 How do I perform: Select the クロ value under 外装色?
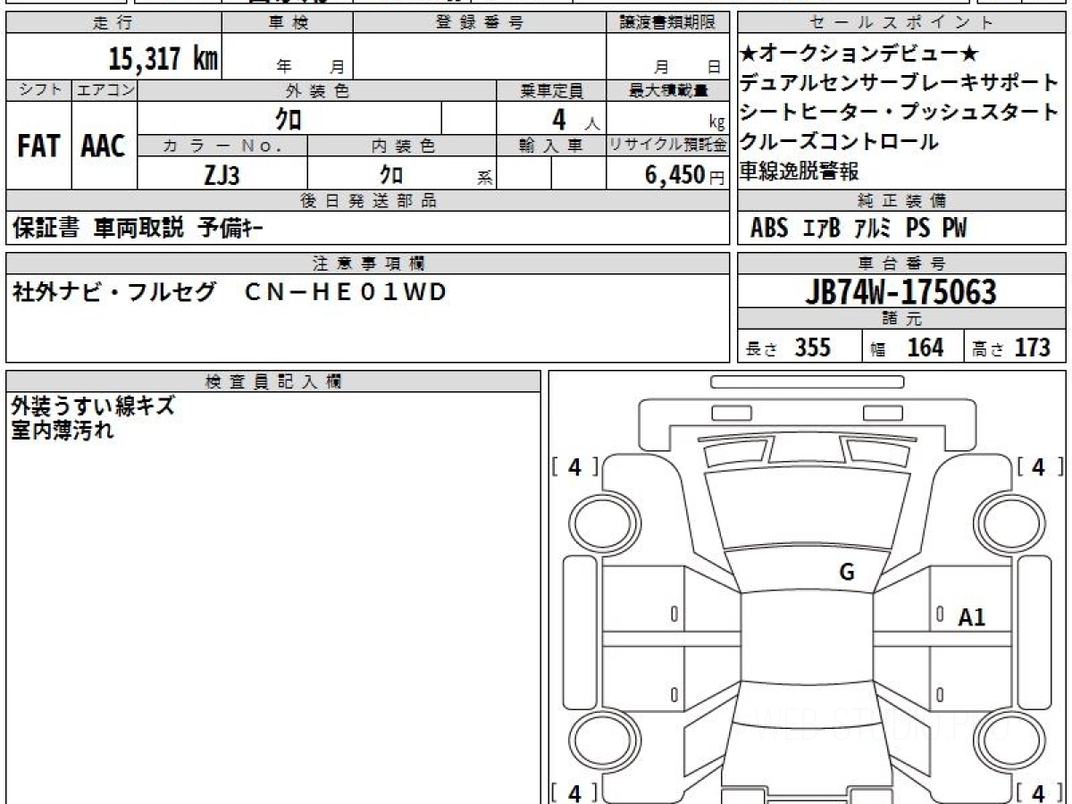[x=289, y=119]
